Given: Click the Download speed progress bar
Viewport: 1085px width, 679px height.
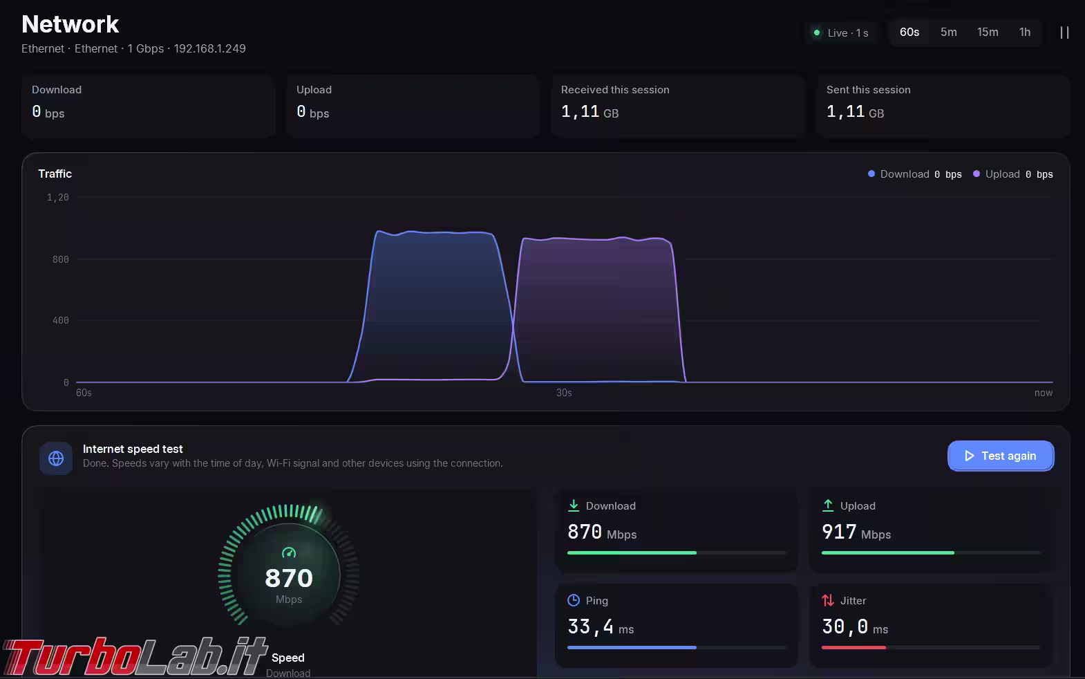Looking at the screenshot, I should (677, 552).
